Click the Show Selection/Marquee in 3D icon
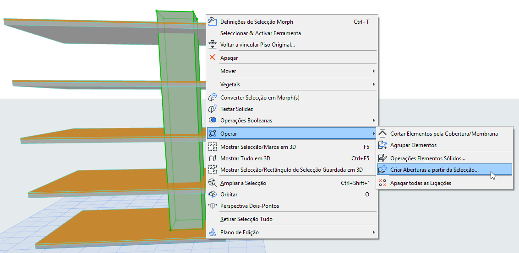 213,147
